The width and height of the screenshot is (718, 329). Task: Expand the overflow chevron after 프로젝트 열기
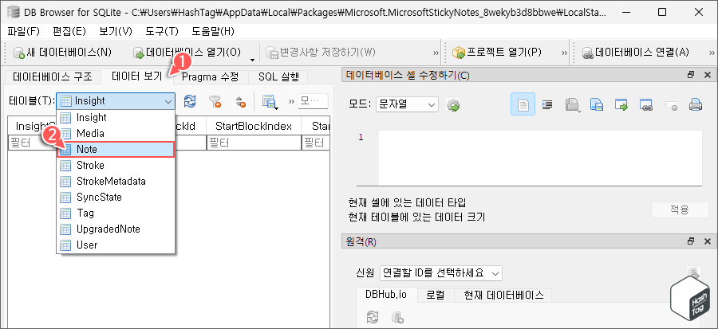pos(565,53)
